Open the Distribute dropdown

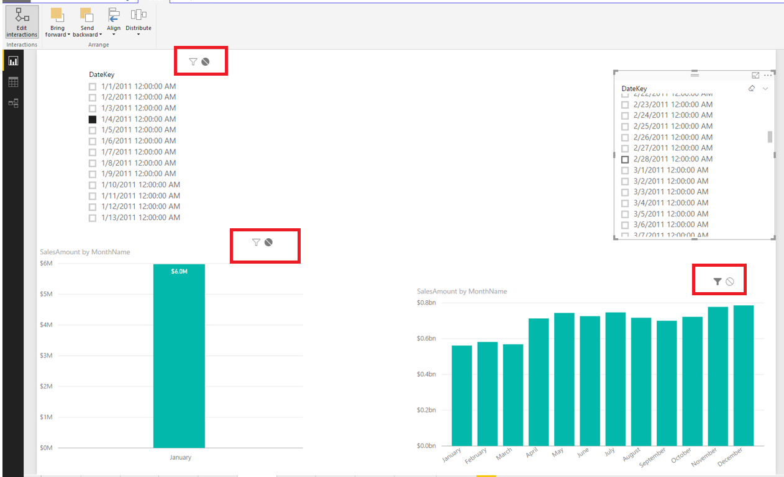tap(138, 21)
